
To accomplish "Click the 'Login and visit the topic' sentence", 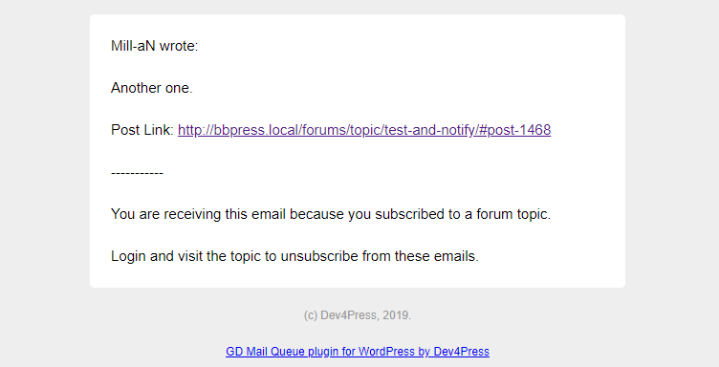I will (294, 256).
